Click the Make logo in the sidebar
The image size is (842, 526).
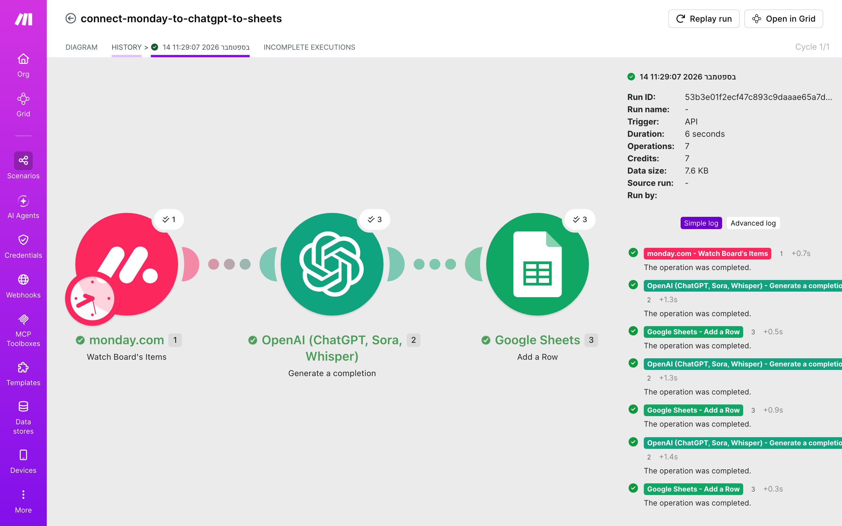pos(23,19)
